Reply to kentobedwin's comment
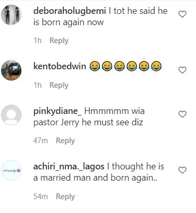196x213 pixels. pos(59,85)
